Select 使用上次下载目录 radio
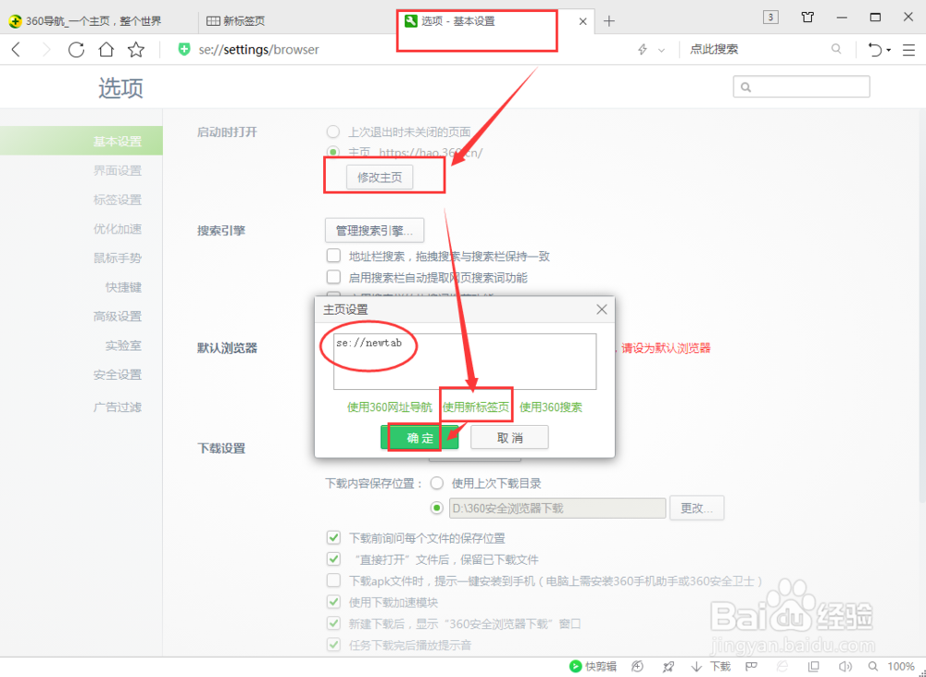Viewport: 926px width, 677px height. point(437,483)
